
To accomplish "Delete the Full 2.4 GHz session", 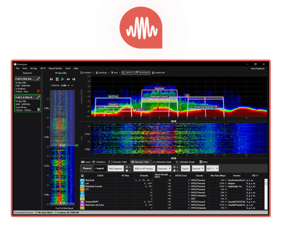I will tap(38, 110).
